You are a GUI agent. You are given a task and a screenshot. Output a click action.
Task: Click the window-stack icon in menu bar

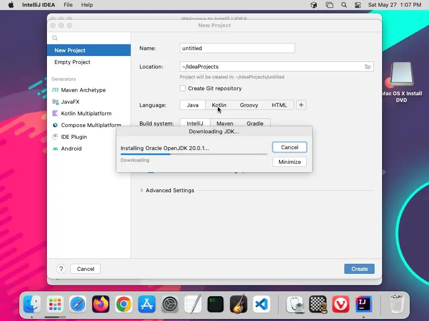coord(329,5)
